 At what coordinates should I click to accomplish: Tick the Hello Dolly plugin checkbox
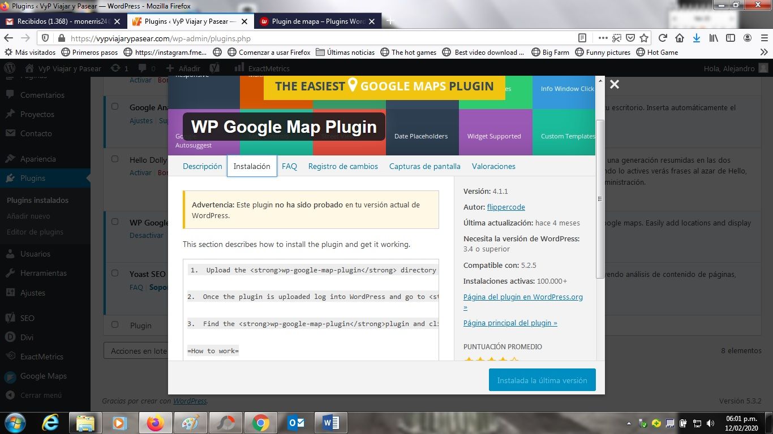115,159
